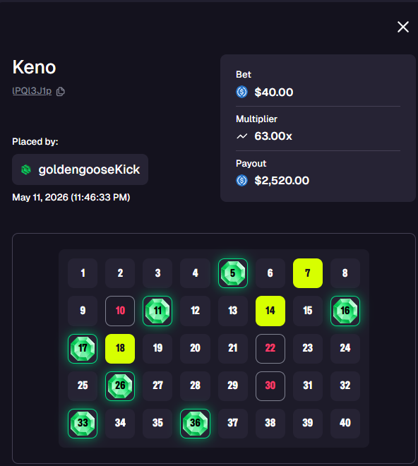Click Keno tile number 12
The image size is (418, 466).
tap(195, 311)
